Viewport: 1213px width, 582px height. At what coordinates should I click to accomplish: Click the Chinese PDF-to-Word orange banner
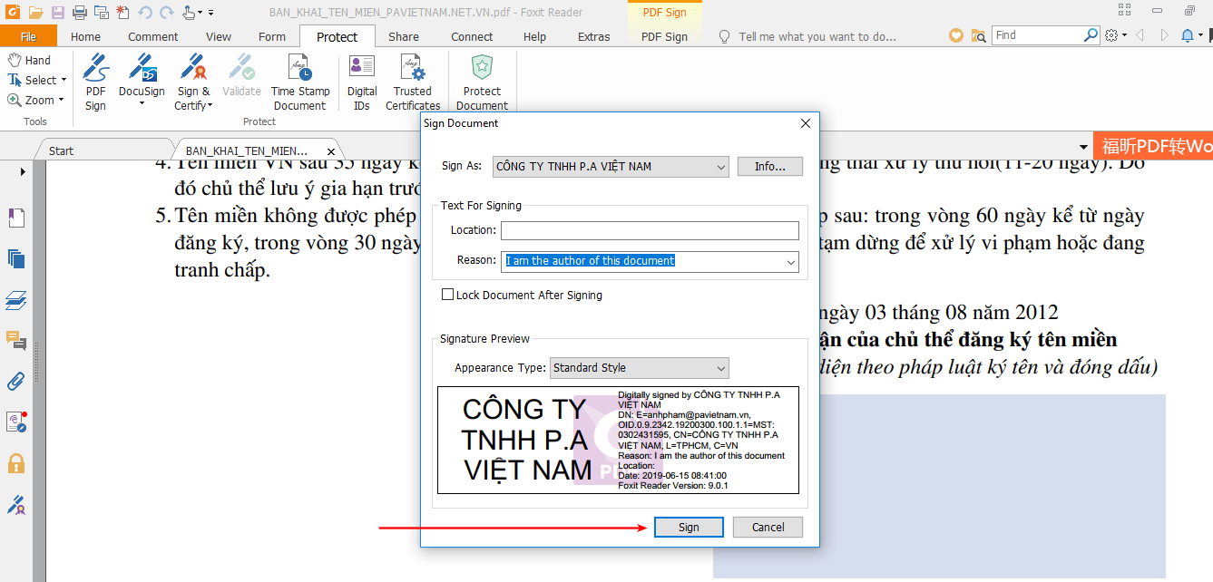pyautogui.click(x=1153, y=147)
